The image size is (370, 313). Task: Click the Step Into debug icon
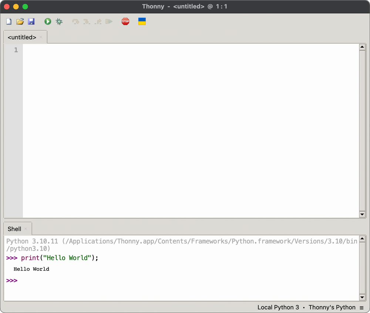click(87, 21)
